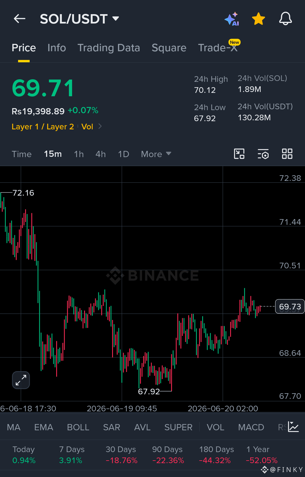Click the 1 Year -52.05% performance

click(262, 455)
